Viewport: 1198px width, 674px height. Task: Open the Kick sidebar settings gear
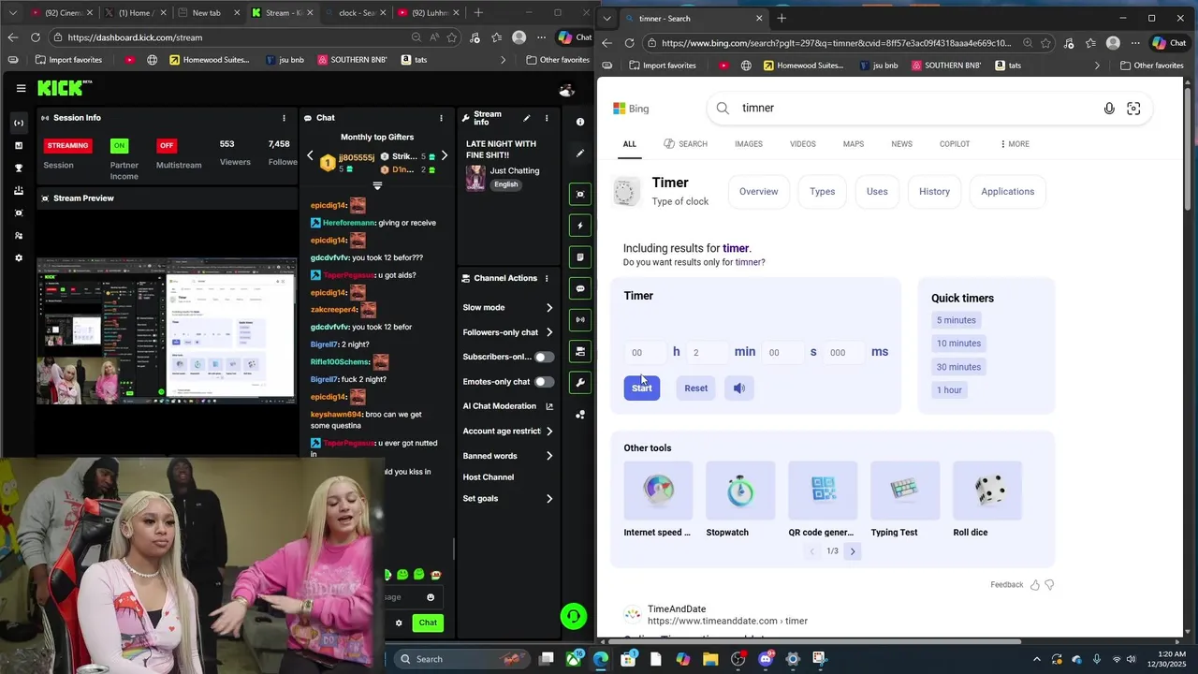[x=19, y=257]
